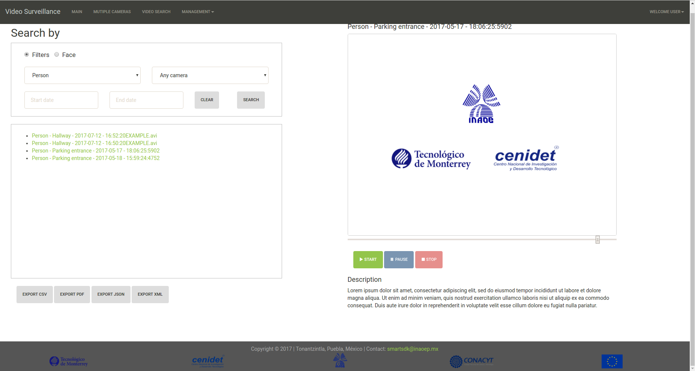The height and width of the screenshot is (371, 695).
Task: Stop the video
Action: point(429,260)
